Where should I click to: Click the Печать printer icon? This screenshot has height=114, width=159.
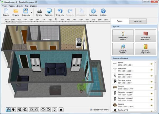tap(39, 11)
